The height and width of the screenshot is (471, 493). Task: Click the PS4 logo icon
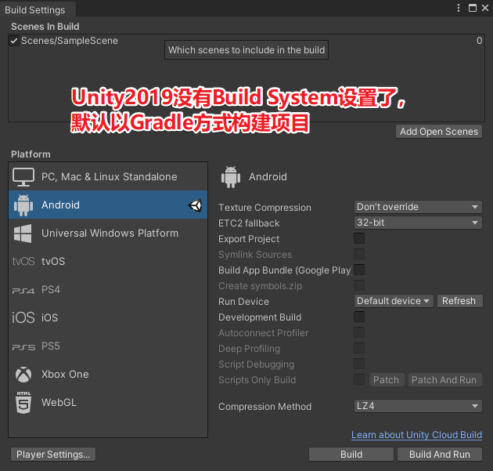pos(23,290)
